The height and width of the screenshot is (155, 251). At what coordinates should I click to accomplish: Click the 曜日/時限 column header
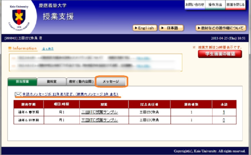(x=61, y=104)
